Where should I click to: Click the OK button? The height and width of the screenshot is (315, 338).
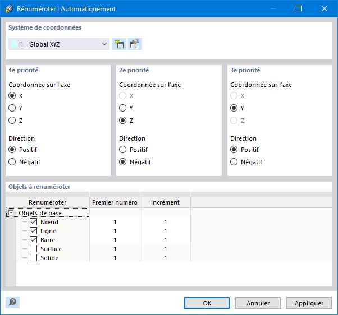tap(207, 303)
